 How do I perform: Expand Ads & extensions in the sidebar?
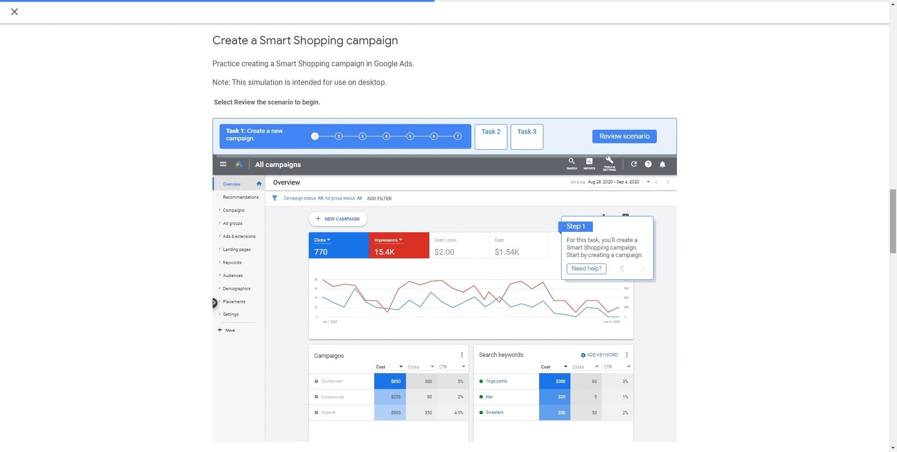pyautogui.click(x=239, y=236)
